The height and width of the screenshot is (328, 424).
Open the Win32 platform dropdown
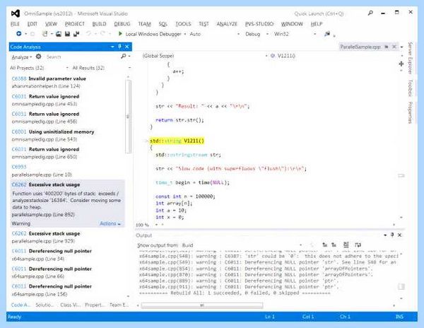(x=295, y=34)
